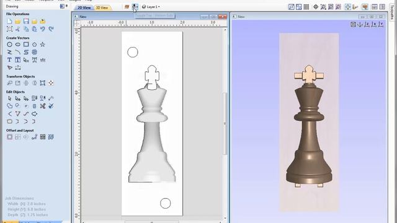Click the Open file folder icon
This screenshot has width=397, height=223.
click(18, 22)
